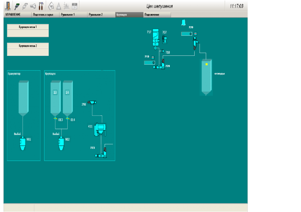This screenshot has width=301, height=212.
Task: Click the filter unit 411
Action: click(100, 129)
